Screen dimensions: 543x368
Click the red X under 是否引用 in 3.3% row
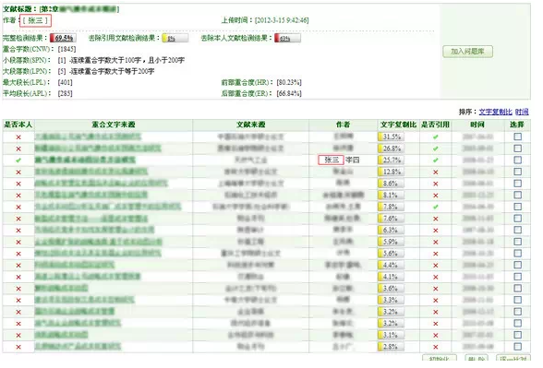tap(436, 301)
